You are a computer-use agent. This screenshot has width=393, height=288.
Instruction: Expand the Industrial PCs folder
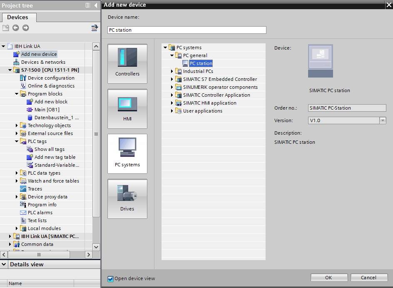[172, 71]
